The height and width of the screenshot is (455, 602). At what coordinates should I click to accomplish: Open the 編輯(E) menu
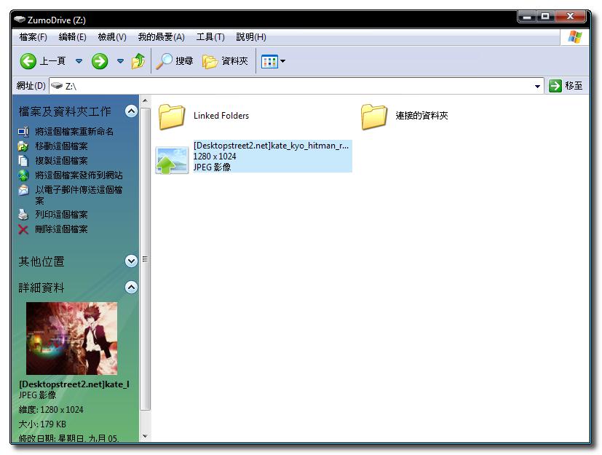tap(72, 37)
